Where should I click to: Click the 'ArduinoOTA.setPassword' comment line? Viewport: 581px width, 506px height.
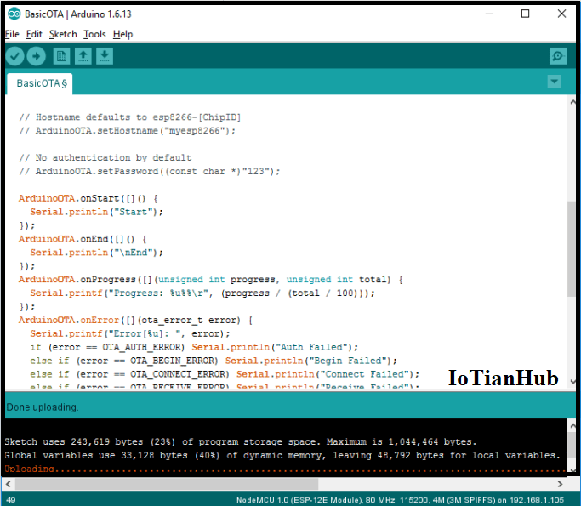150,172
